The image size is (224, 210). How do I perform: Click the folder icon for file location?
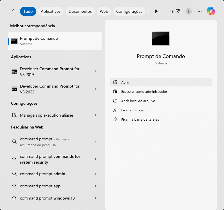click(115, 101)
